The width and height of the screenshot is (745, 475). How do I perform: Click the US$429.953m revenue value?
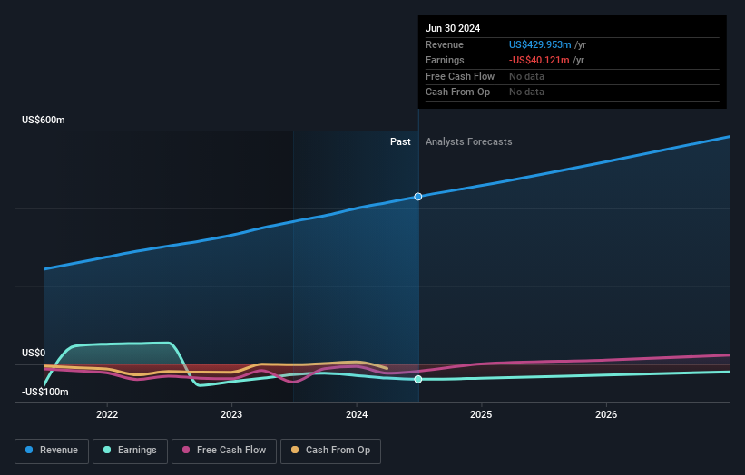[x=540, y=44]
